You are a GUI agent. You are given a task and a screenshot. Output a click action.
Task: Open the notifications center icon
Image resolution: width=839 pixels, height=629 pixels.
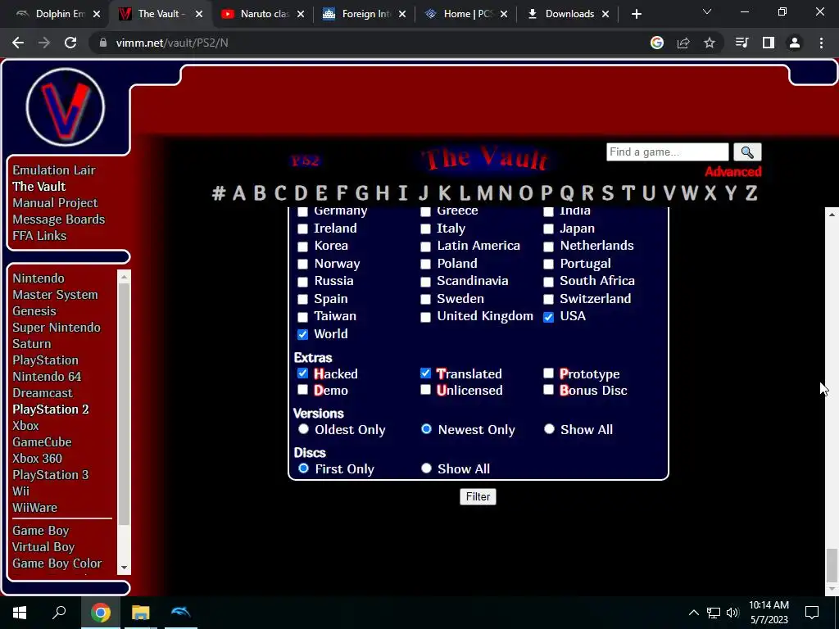pyautogui.click(x=812, y=613)
